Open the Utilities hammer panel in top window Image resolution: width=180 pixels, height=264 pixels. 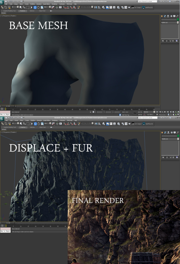click(x=177, y=16)
